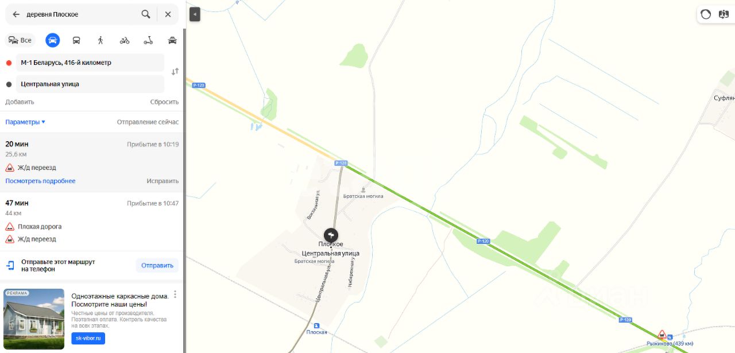Go back using the arrow icon

pyautogui.click(x=16, y=14)
